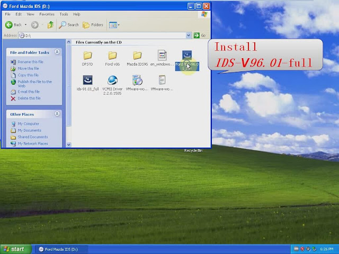Select the en_windows file icon
339x254 pixels.
[162, 55]
